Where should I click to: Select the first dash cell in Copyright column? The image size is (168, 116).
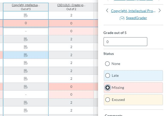(26, 31)
